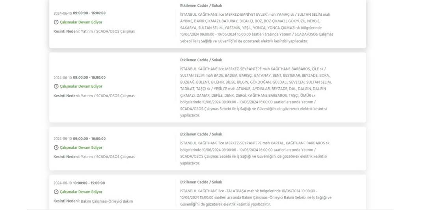This screenshot has height=210, width=421.
Task: Click the date and time of the Emniyet Evleri outage
Action: point(79,13)
